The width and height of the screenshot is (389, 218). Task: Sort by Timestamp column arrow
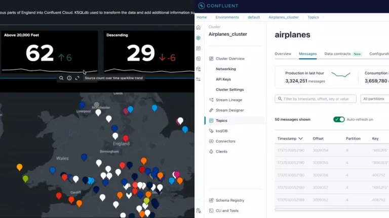click(x=300, y=138)
